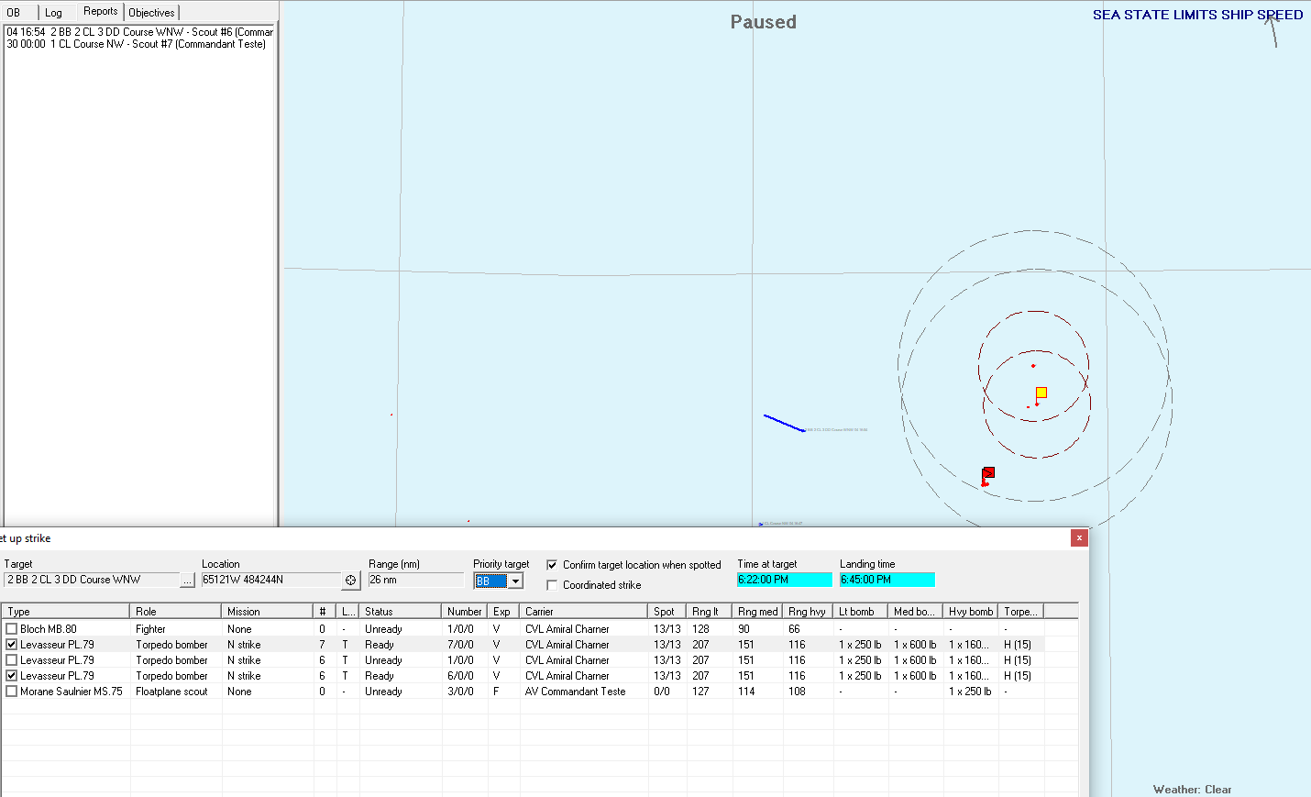Select the 30 00:00 CL Course NW report
This screenshot has width=1311, height=797.
tap(137, 44)
